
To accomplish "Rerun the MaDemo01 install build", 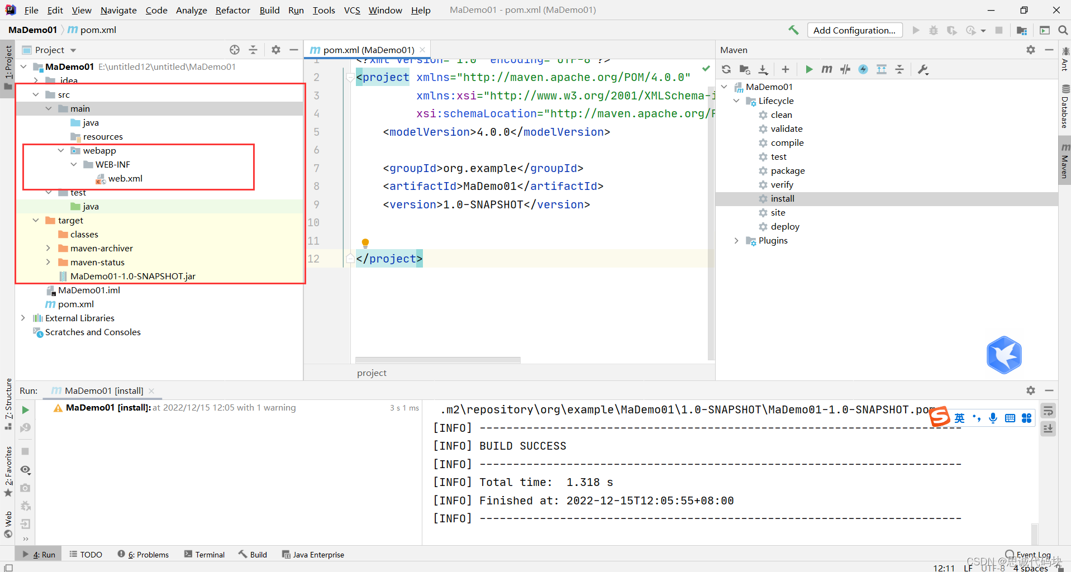I will pos(25,409).
